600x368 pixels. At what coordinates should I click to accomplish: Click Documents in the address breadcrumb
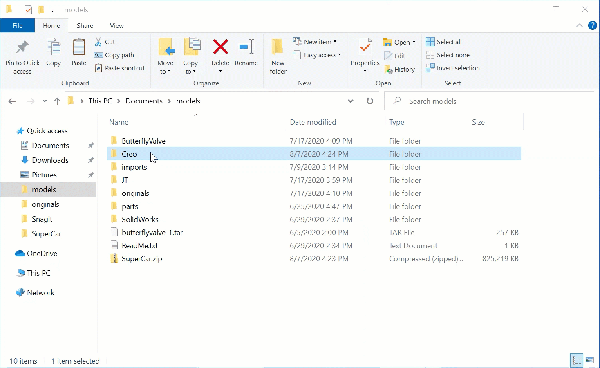pos(144,101)
